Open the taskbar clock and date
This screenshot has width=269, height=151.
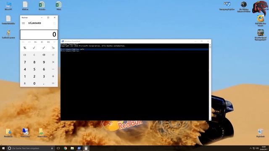[264, 148]
